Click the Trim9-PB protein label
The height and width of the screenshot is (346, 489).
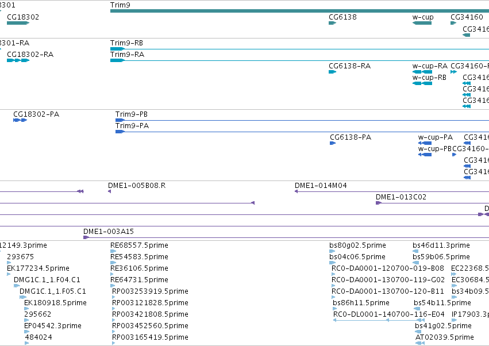131,114
